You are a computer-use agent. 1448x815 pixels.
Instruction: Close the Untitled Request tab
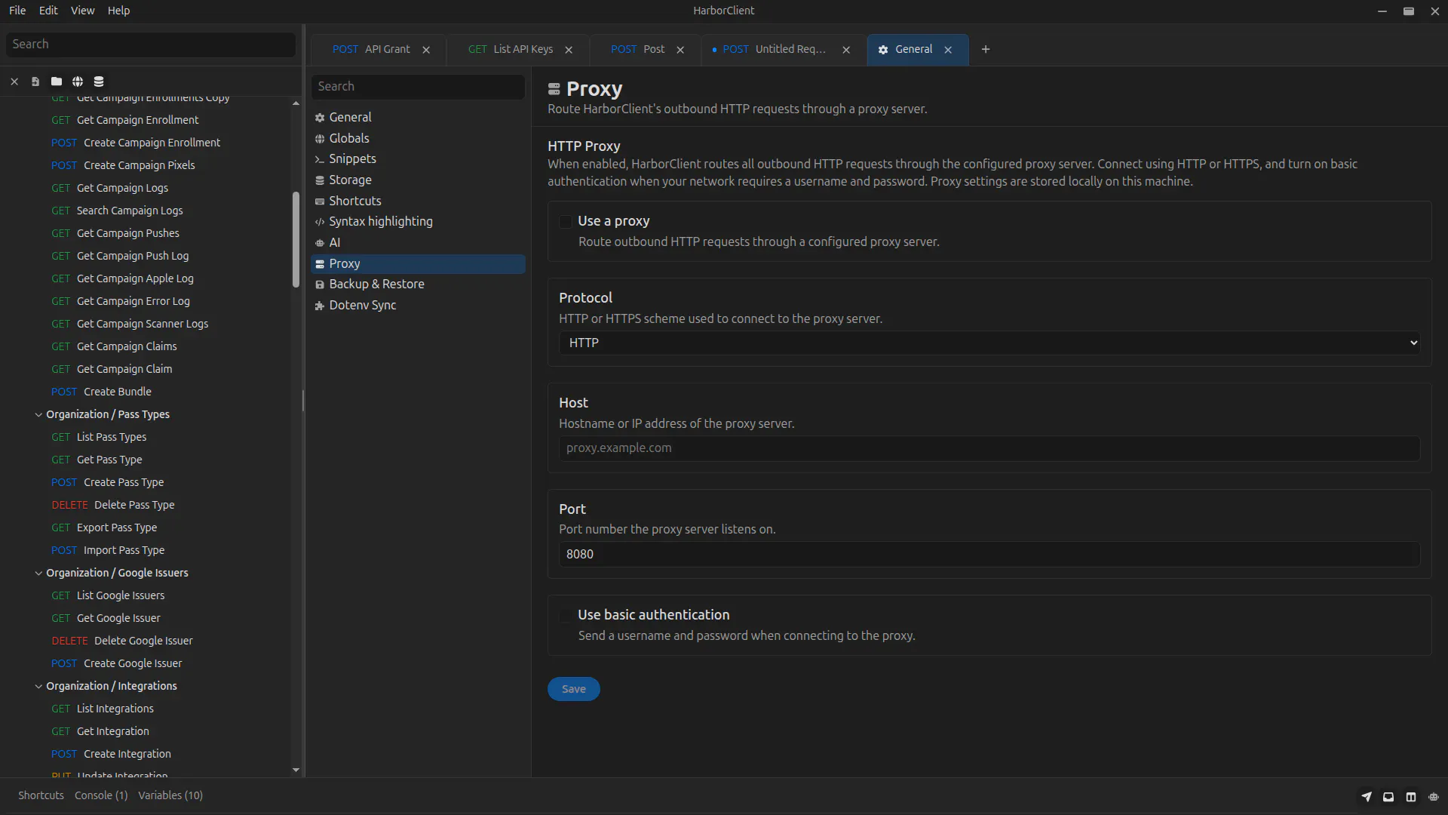point(846,50)
